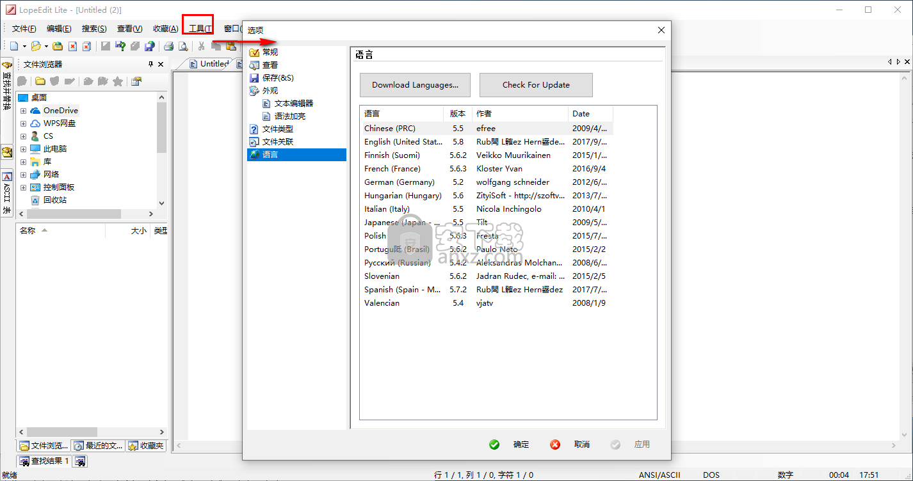Expand the CS user tree node
Screen dimensions: 913x481
point(23,136)
